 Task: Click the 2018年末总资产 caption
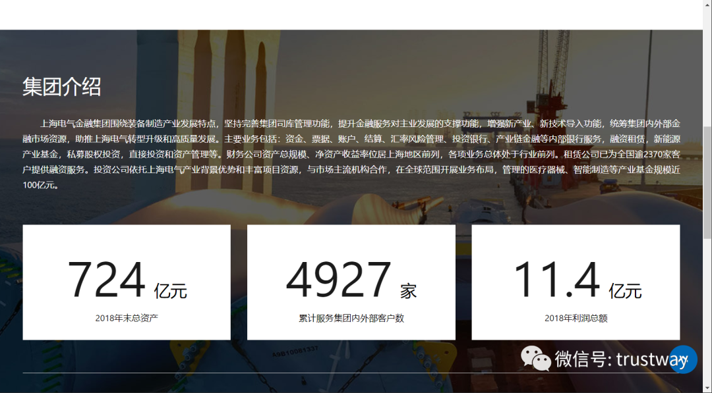click(x=127, y=318)
